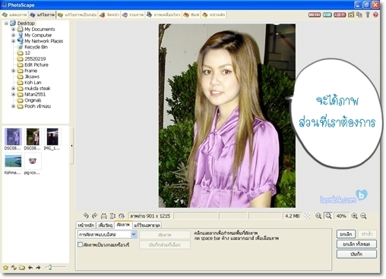Expand the Frame folder node
Viewport: 386px width, 279px height.
[x=13, y=71]
